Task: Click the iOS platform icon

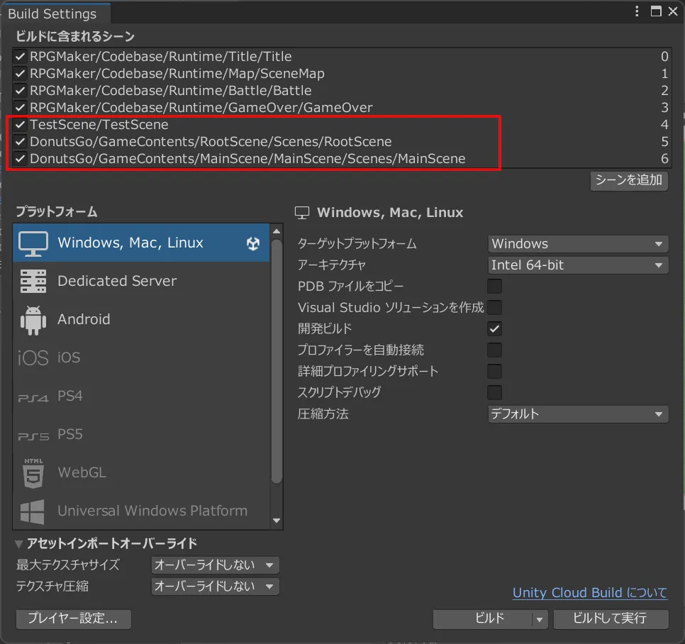Action: 33,358
